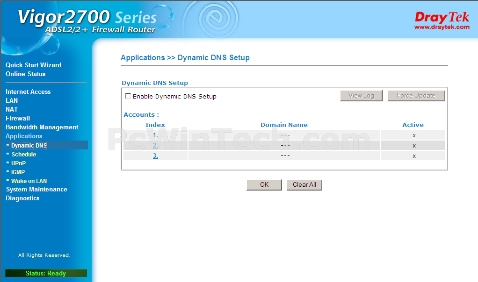Click the All Rights Reserved footer text
The width and height of the screenshot is (478, 282).
point(44,255)
